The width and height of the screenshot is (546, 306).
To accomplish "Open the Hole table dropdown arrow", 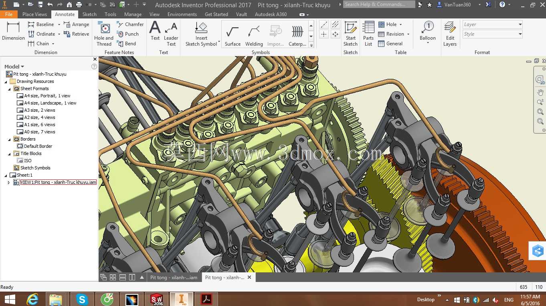I will coord(400,25).
